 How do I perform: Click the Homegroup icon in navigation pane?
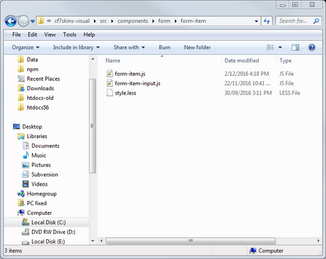(21, 194)
